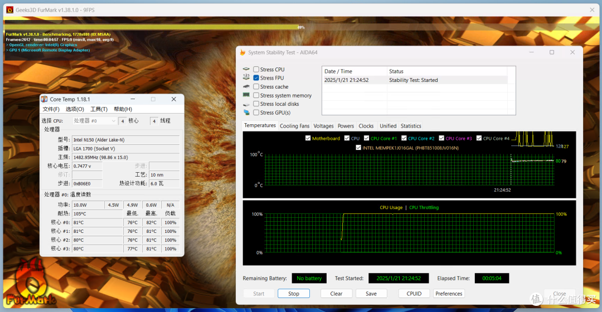Click core #0 temperature reading 81°C
Screen dimensions: 602x312
[x=97, y=223]
